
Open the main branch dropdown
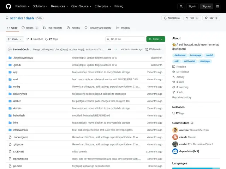[x=15, y=39]
